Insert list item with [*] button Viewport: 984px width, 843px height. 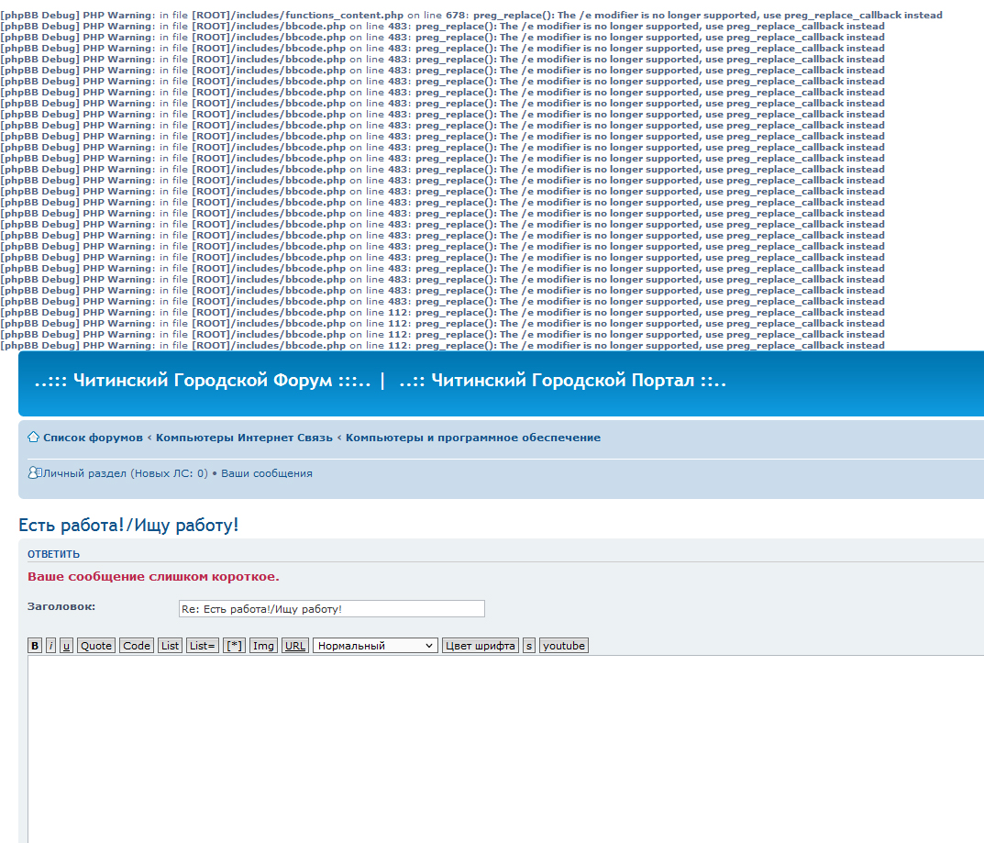pyautogui.click(x=235, y=646)
